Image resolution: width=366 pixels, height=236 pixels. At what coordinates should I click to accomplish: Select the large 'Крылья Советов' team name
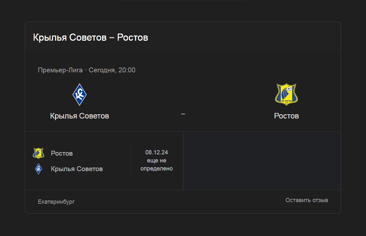click(80, 116)
